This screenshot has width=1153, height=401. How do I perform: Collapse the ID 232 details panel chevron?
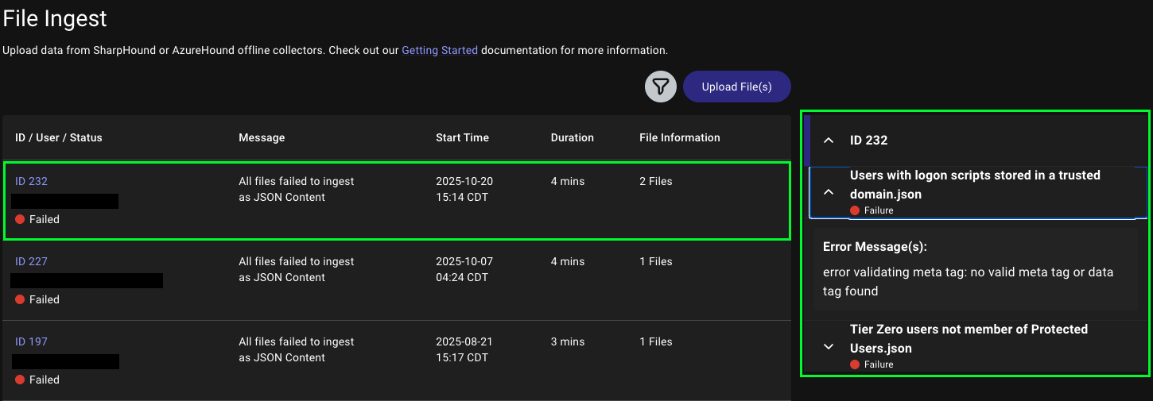click(829, 141)
